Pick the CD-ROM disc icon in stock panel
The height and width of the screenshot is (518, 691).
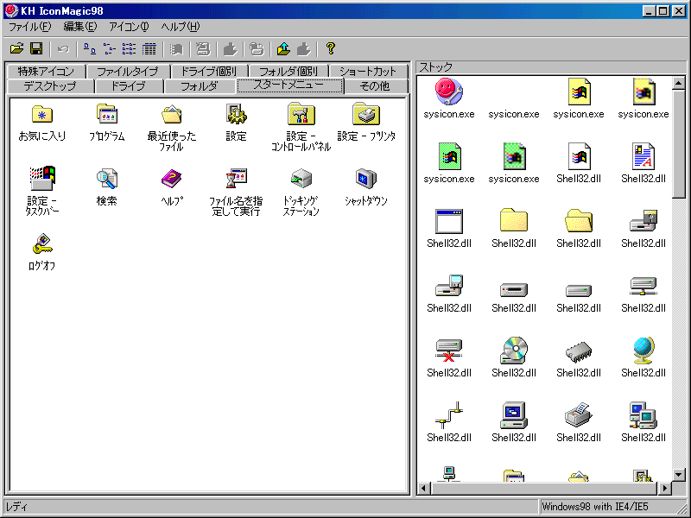[x=513, y=351]
